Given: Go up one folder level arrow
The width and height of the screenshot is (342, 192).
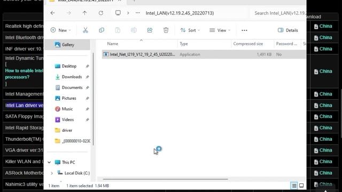Looking at the screenshot, I should [84, 13].
